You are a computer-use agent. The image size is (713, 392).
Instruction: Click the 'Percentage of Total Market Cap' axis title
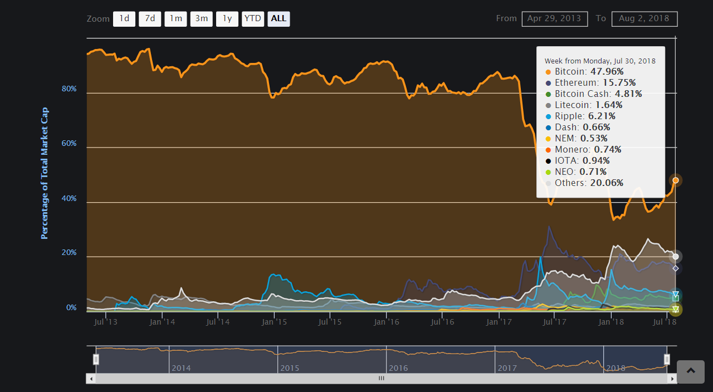tap(45, 173)
